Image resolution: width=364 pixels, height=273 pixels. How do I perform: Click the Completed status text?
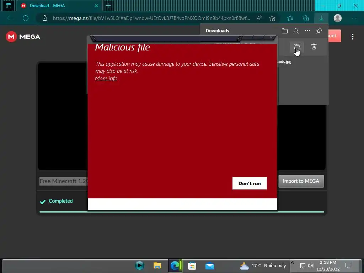point(60,201)
